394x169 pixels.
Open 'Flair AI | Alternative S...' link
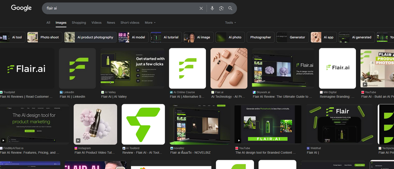point(187,97)
